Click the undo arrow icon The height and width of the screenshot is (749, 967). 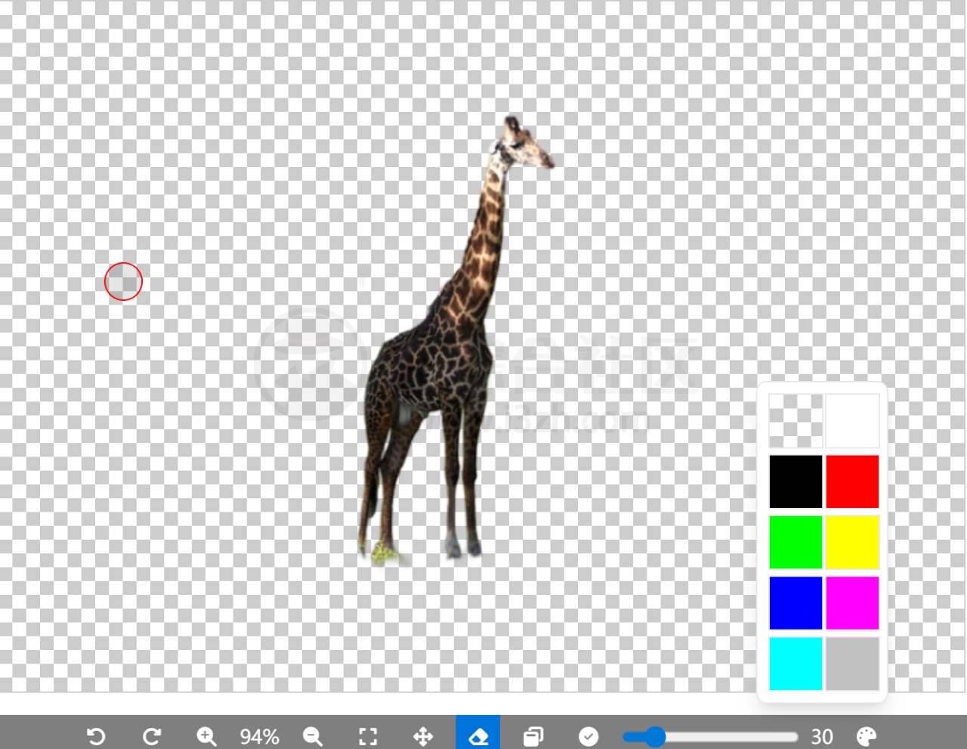pyautogui.click(x=96, y=736)
